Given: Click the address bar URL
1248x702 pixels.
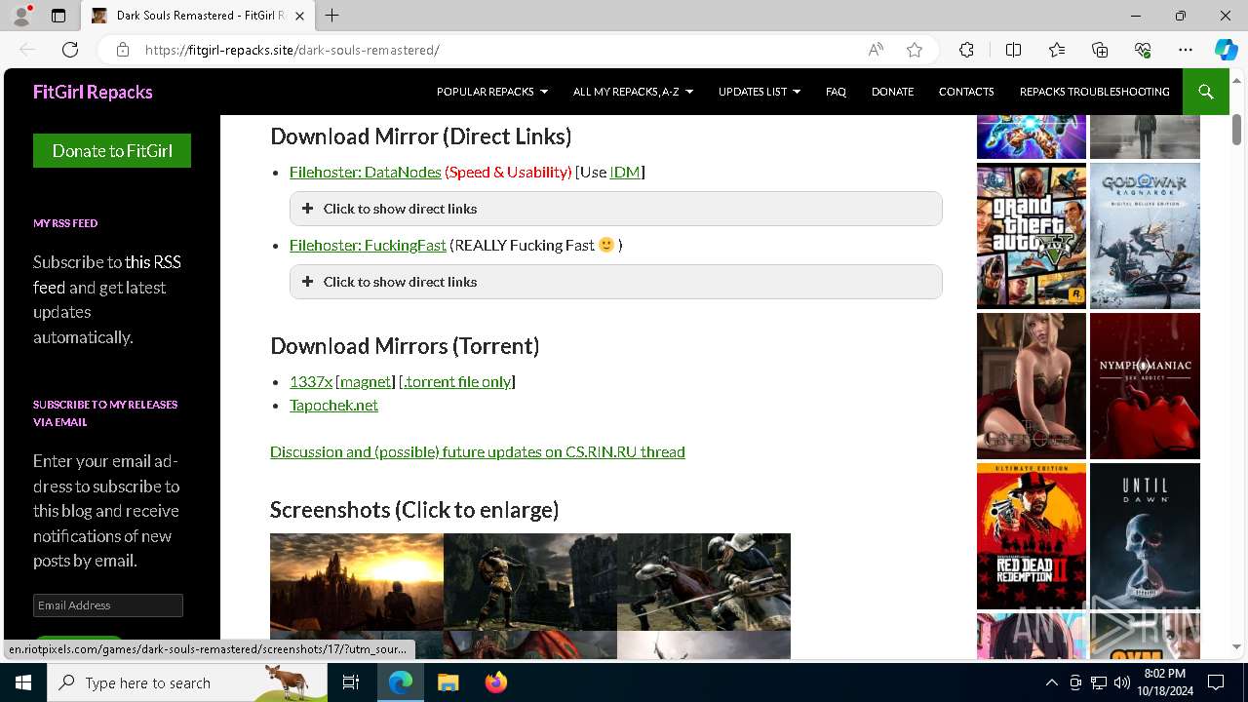Looking at the screenshot, I should tap(292, 50).
